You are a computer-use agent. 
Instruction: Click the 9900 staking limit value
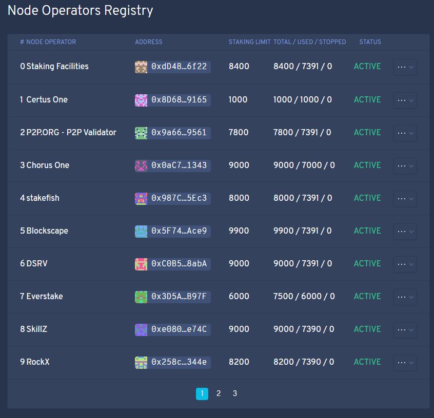coord(239,231)
